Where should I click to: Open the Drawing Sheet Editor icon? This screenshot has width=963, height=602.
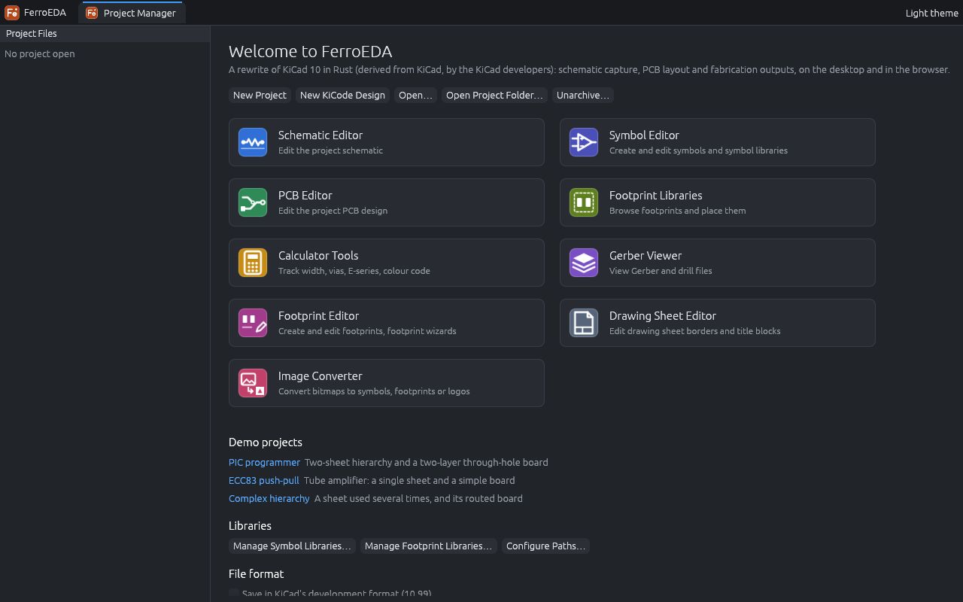(x=584, y=323)
